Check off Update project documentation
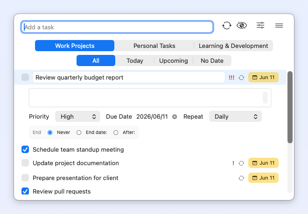The width and height of the screenshot is (308, 214). click(x=25, y=163)
